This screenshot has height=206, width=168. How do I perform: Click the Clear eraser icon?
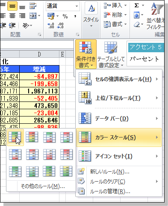click(x=137, y=24)
